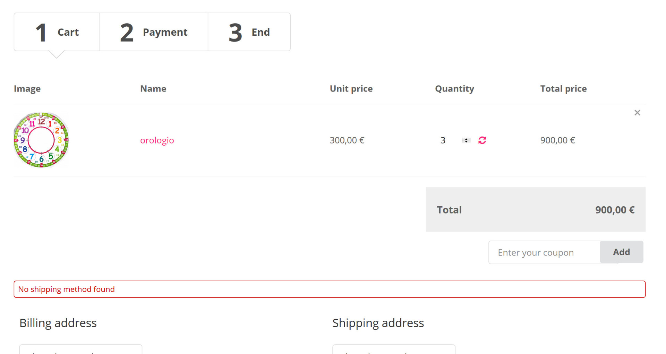This screenshot has width=666, height=354.
Task: Click the pink refresh quantity icon
Action: coord(482,140)
